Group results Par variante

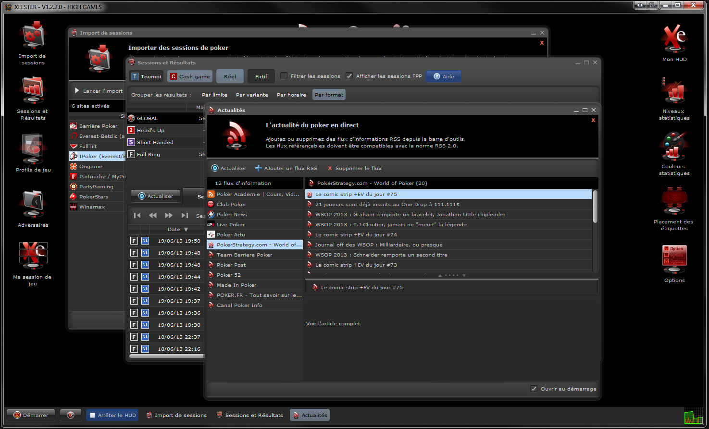[x=252, y=95]
